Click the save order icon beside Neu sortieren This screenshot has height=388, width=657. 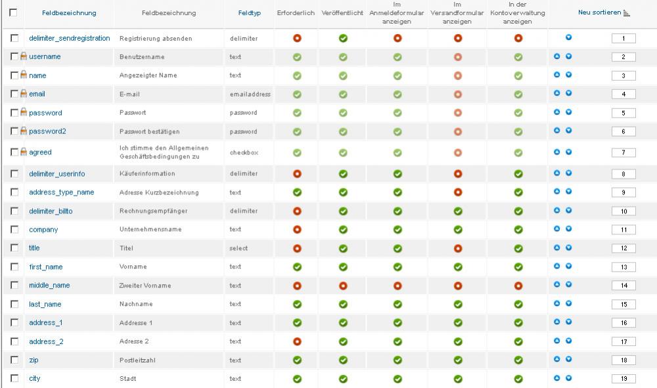tap(627, 12)
